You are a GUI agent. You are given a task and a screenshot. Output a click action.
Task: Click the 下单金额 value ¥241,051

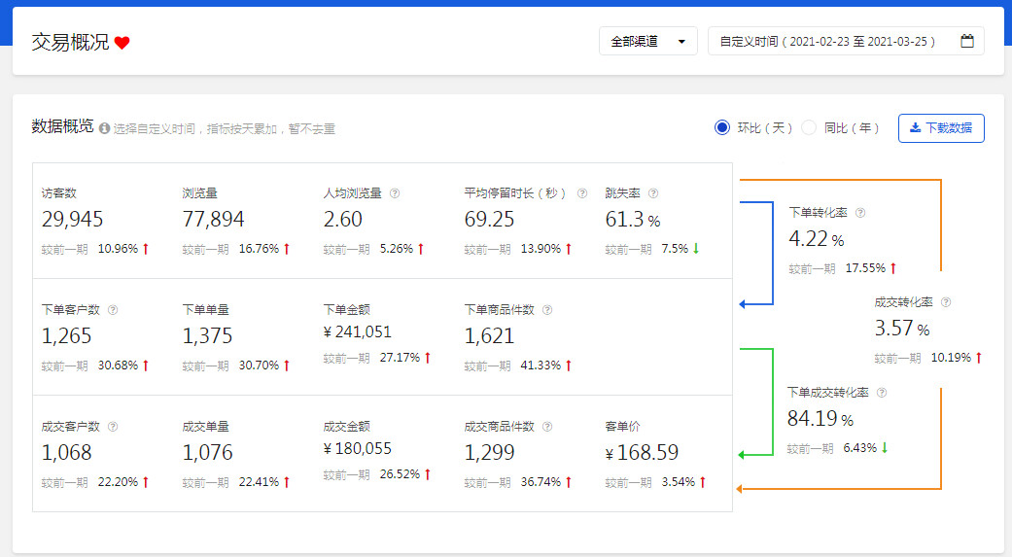[358, 331]
